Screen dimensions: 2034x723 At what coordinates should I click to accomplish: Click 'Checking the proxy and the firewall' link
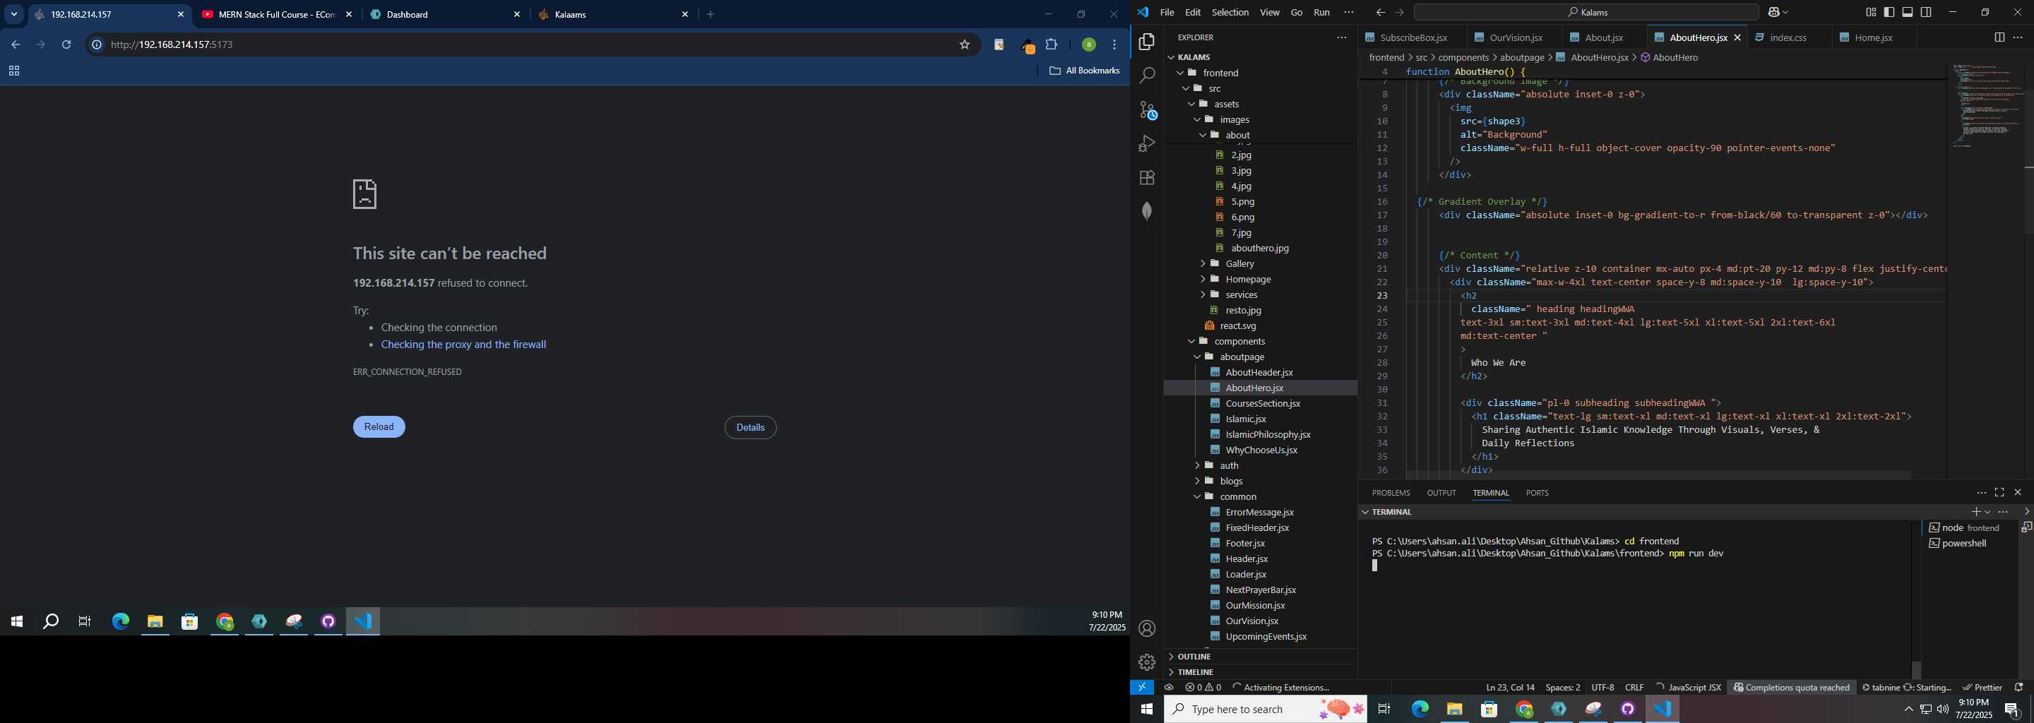pos(463,345)
